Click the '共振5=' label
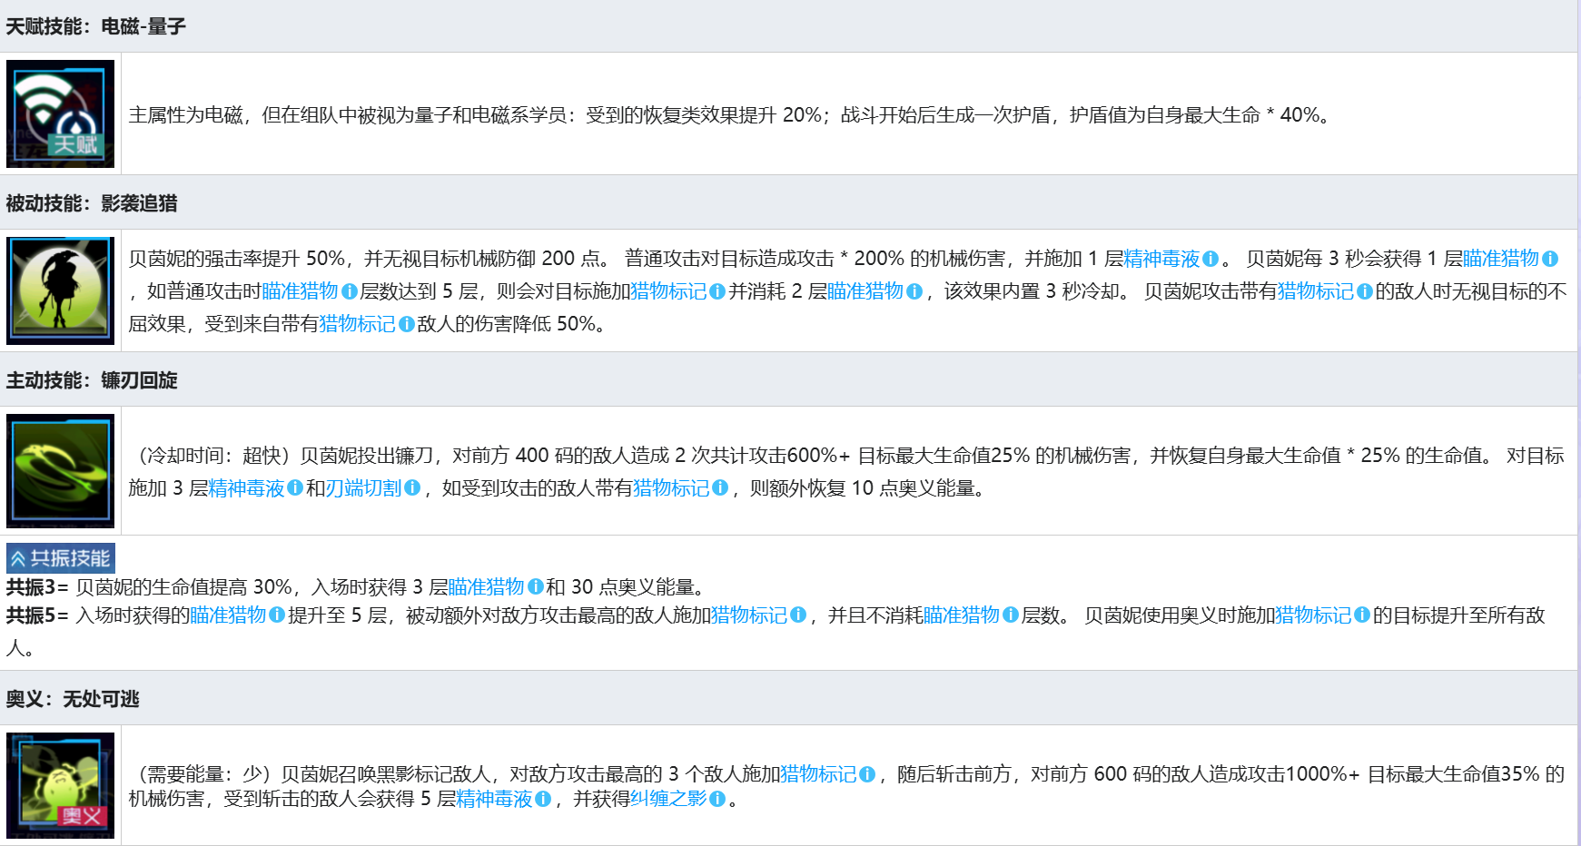1581x846 pixels. pyautogui.click(x=37, y=615)
